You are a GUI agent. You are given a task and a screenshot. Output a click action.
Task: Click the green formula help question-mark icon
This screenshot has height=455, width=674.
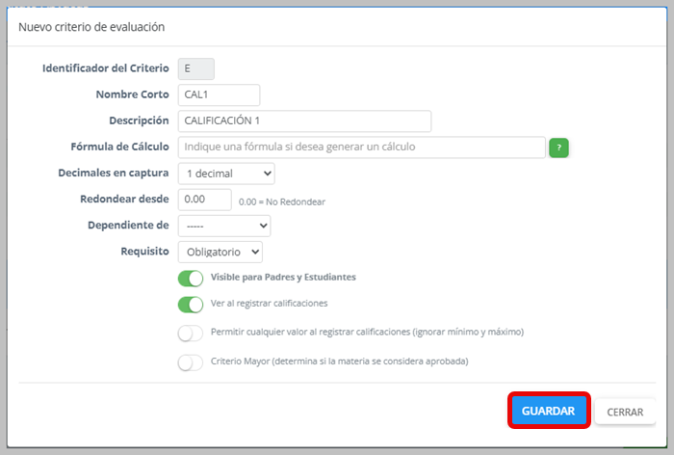[x=558, y=147]
